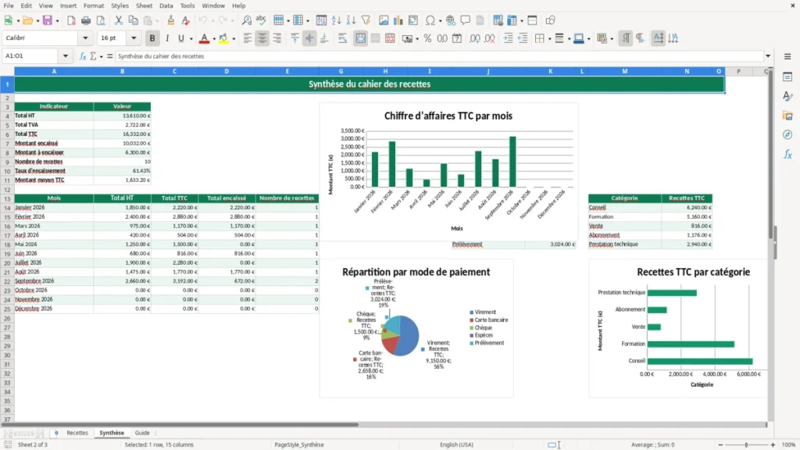Export directly as PDF

click(x=71, y=20)
